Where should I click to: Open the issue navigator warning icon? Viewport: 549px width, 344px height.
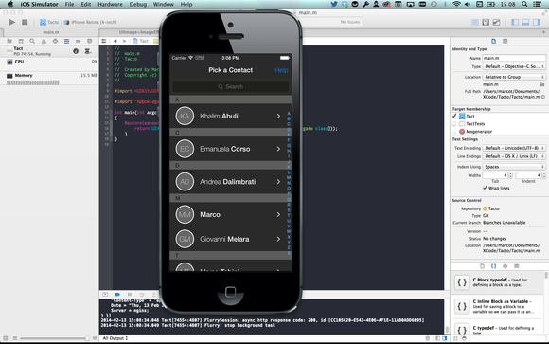tap(44, 41)
